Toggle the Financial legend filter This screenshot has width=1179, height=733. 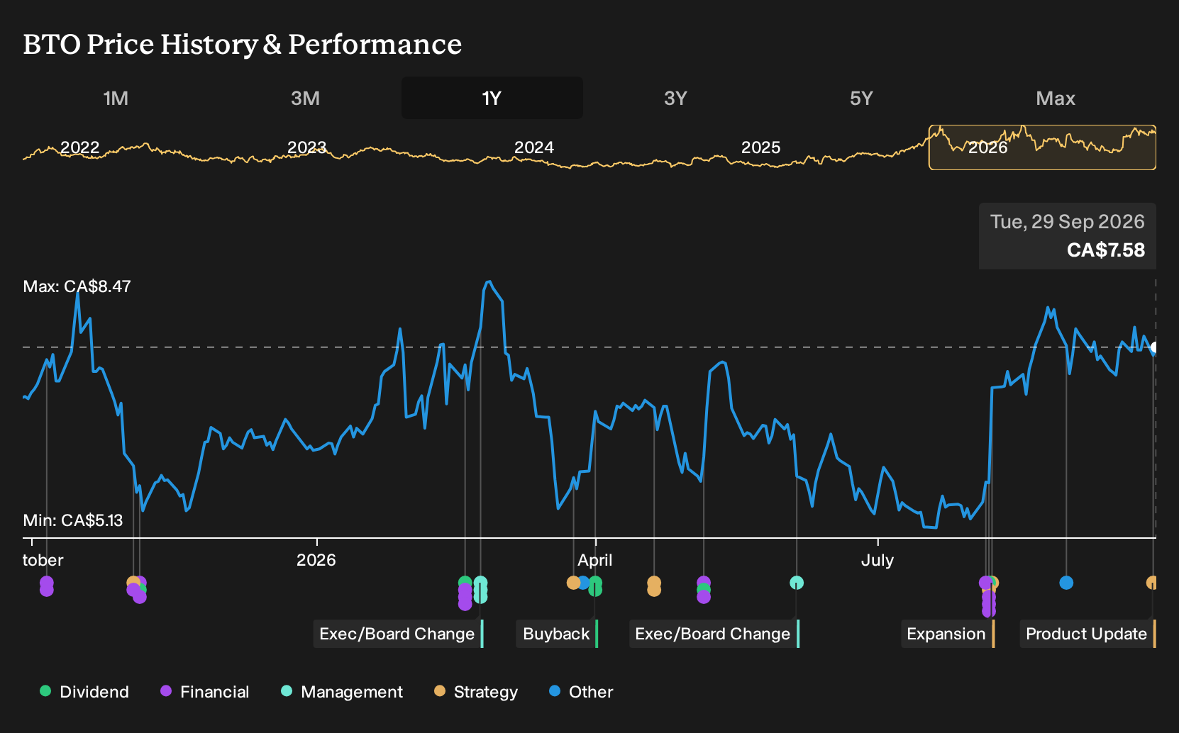click(205, 692)
